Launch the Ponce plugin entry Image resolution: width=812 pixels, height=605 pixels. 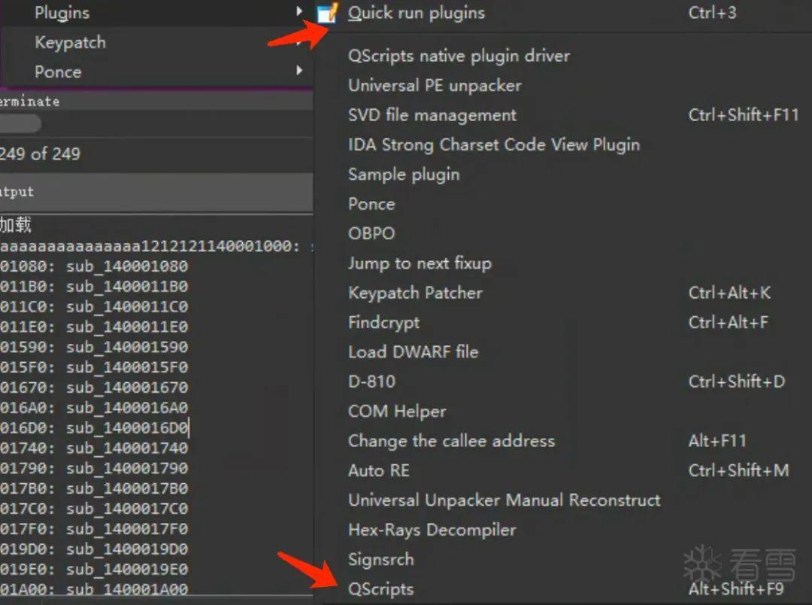(371, 203)
